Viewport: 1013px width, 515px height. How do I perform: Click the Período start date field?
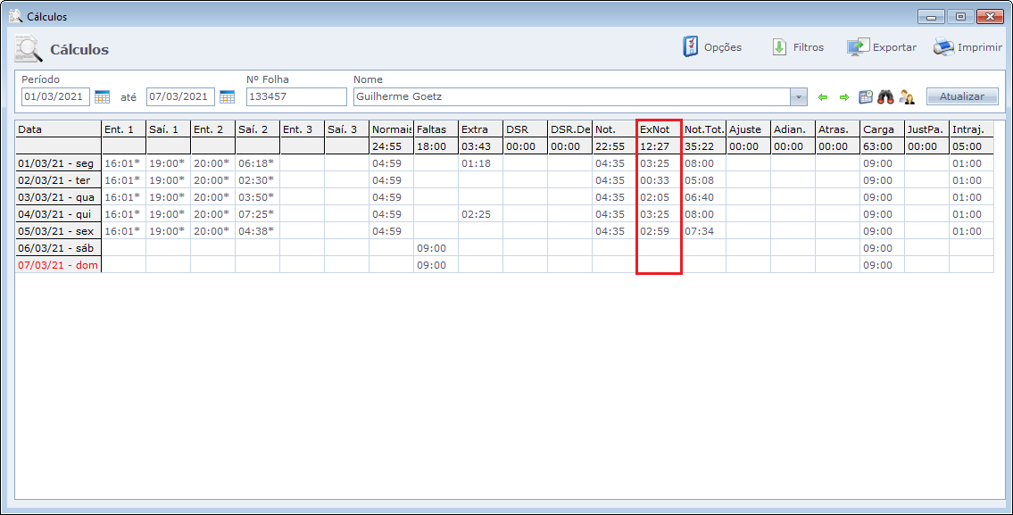point(55,96)
